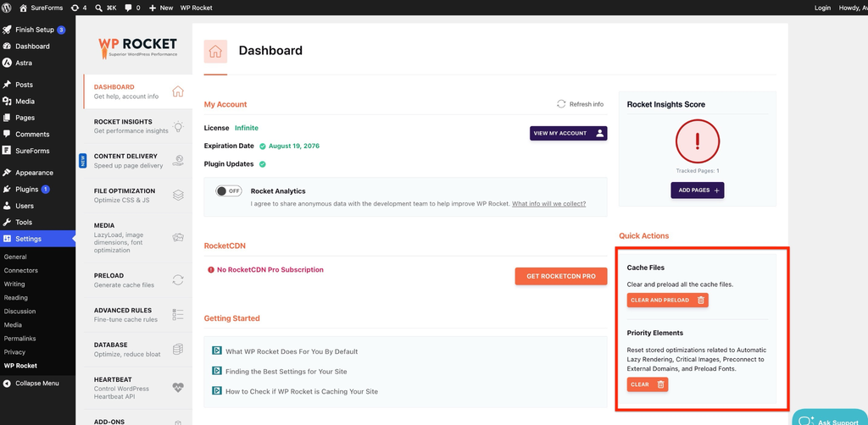This screenshot has width=868, height=425.
Task: Switch to Advanced Rules tab
Action: (x=138, y=314)
